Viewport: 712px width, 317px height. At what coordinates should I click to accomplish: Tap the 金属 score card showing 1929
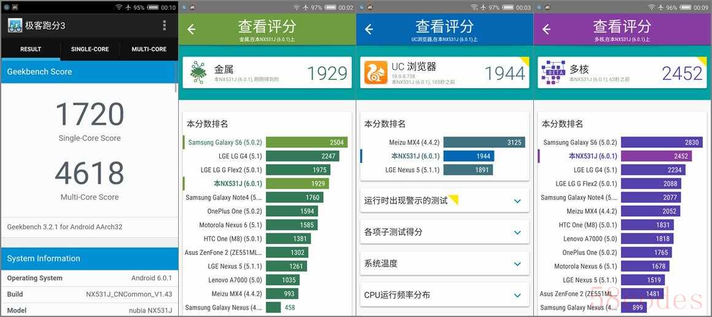click(267, 72)
